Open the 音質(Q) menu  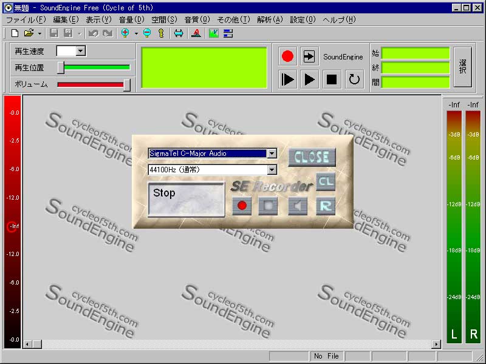click(x=197, y=20)
